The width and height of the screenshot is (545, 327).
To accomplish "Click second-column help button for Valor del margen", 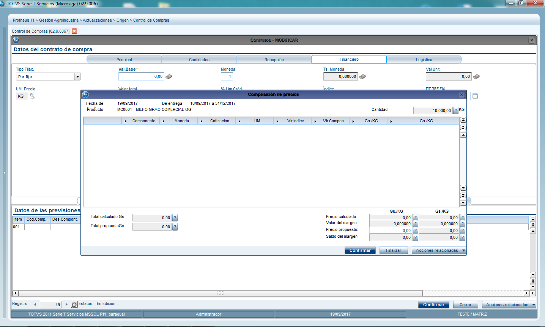I will [463, 224].
